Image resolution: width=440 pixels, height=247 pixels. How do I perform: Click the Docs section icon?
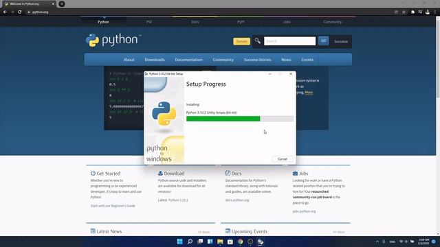[228, 173]
